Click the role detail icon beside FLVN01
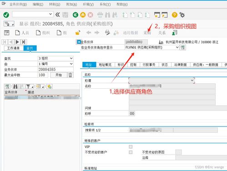227x171 pixels. coord(183,47)
